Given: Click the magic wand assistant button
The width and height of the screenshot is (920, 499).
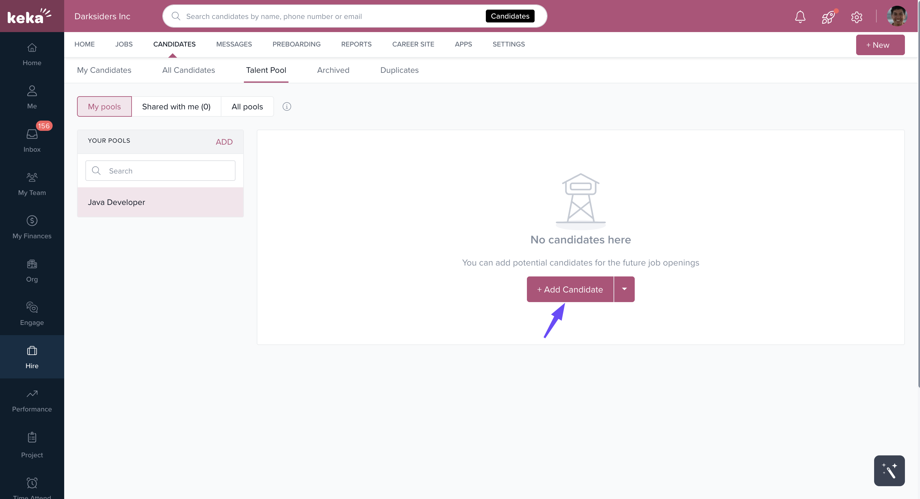Looking at the screenshot, I should coord(889,470).
